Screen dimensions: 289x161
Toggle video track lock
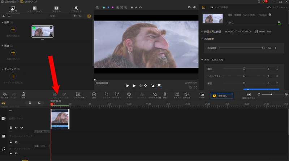pyautogui.click(x=11, y=128)
